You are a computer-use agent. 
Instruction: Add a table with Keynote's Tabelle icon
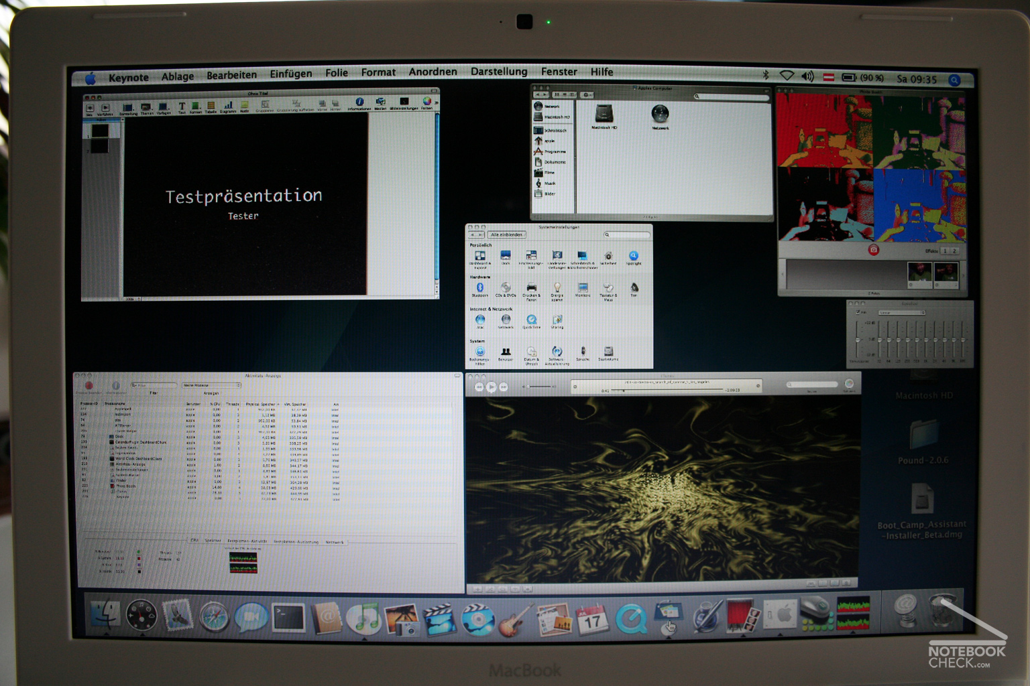pos(211,106)
